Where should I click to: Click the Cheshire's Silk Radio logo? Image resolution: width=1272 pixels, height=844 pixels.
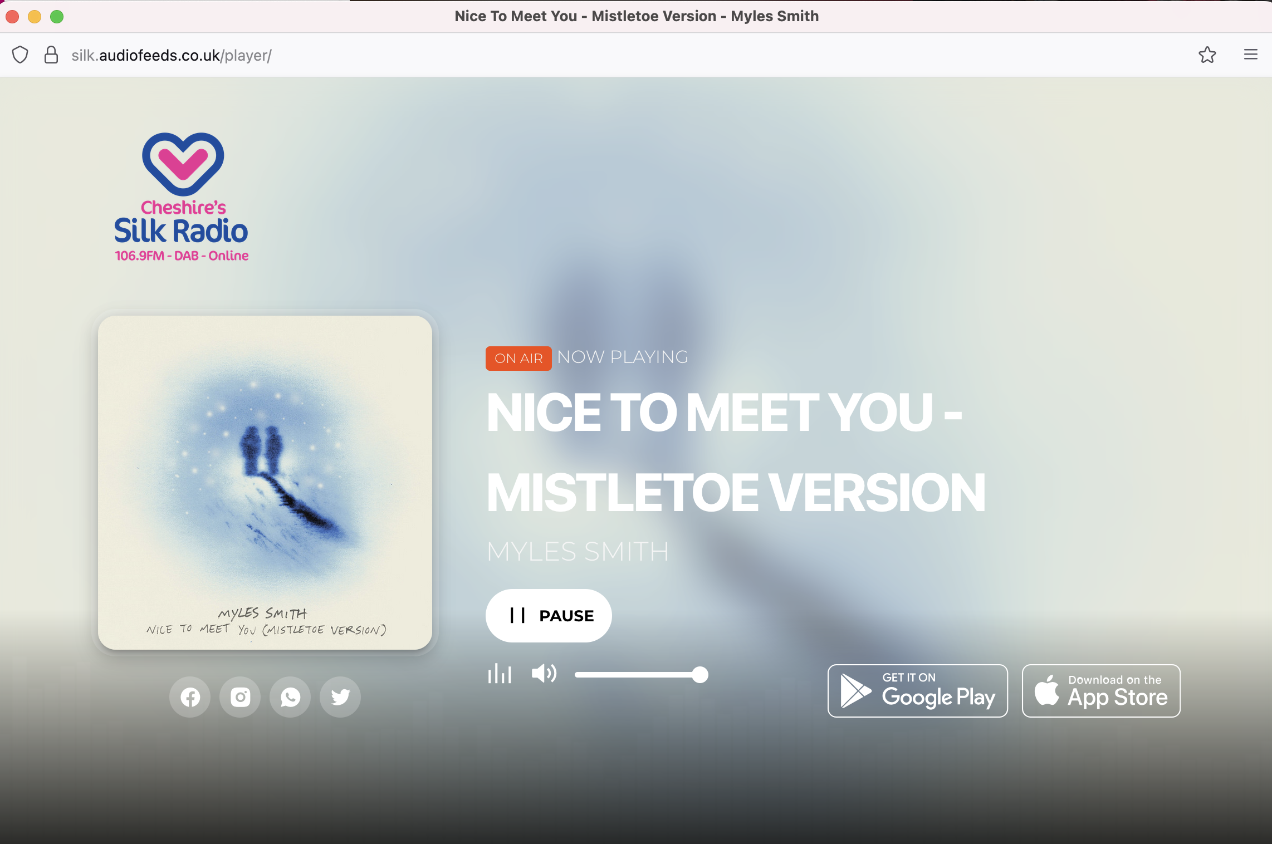click(182, 197)
